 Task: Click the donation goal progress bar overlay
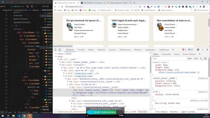click(105, 112)
